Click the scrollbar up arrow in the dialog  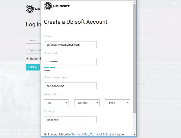(x=134, y=2)
